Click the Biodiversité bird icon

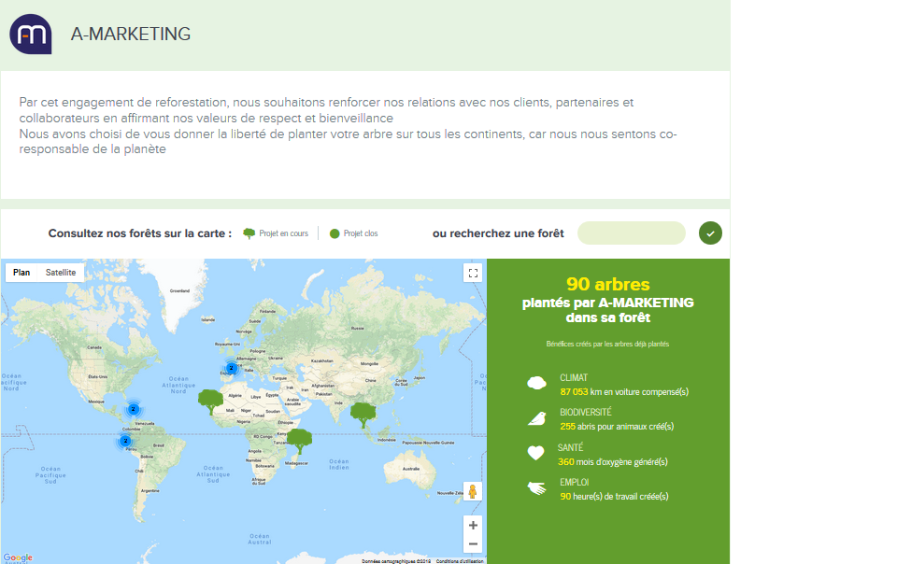tap(536, 418)
